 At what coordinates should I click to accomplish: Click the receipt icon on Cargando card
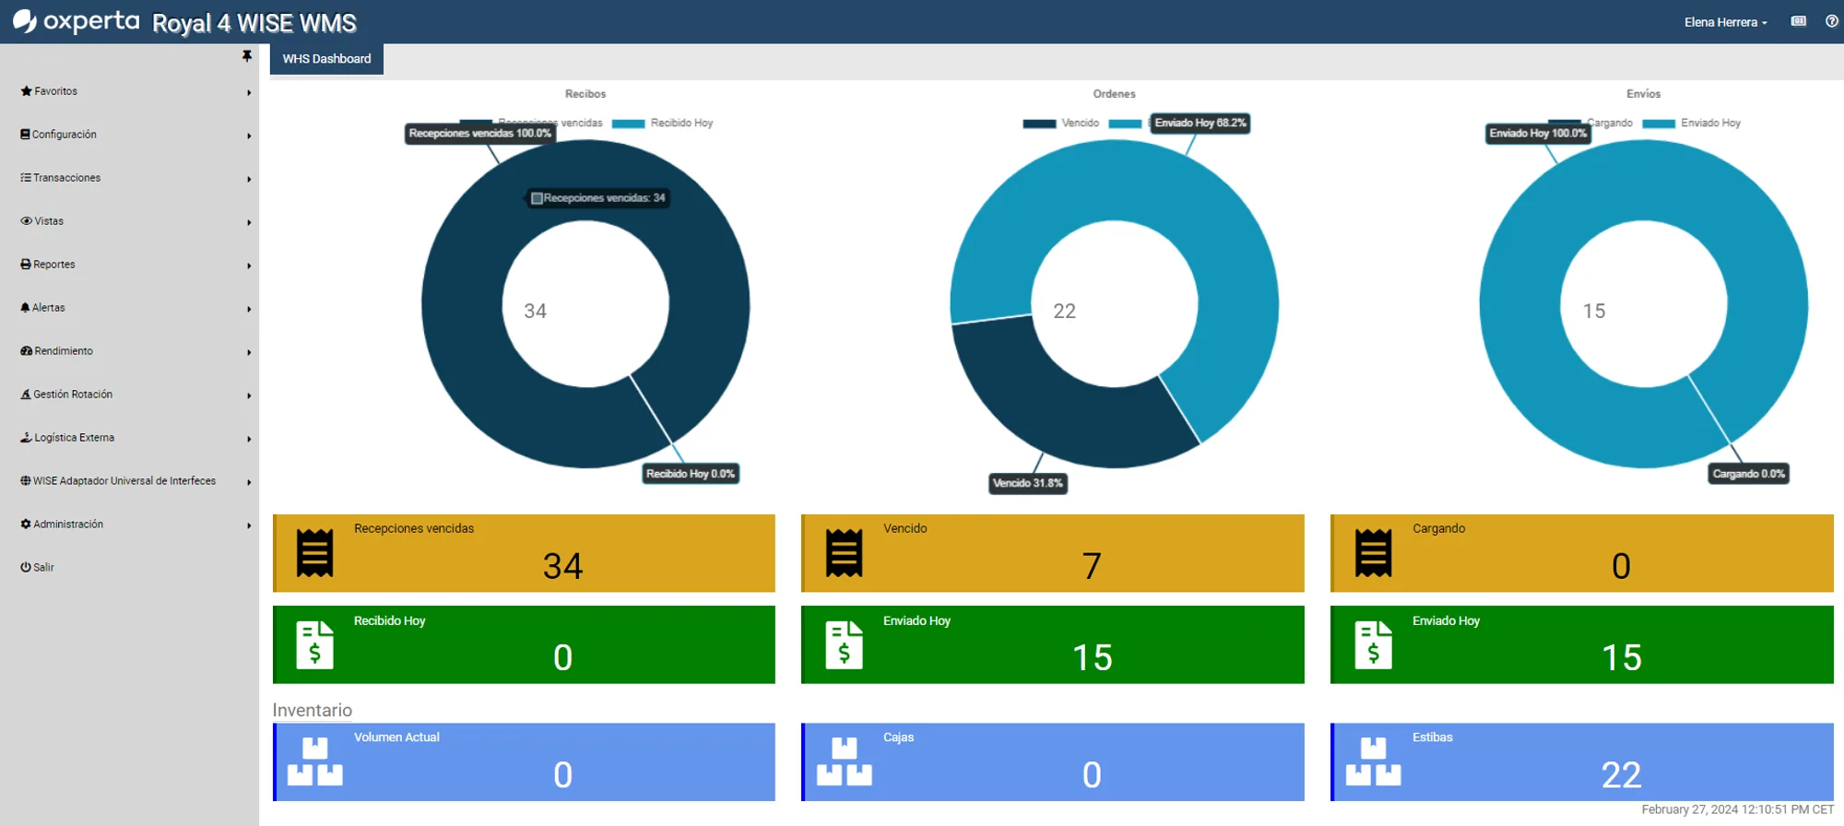[1373, 553]
